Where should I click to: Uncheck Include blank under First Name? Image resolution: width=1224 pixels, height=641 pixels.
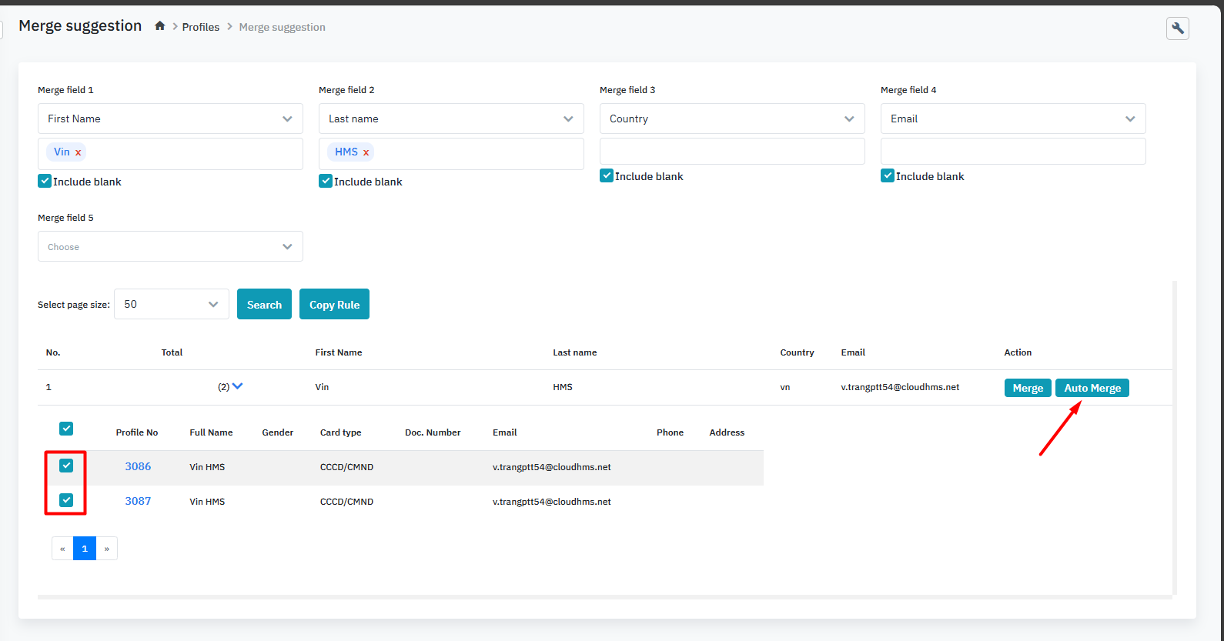45,182
